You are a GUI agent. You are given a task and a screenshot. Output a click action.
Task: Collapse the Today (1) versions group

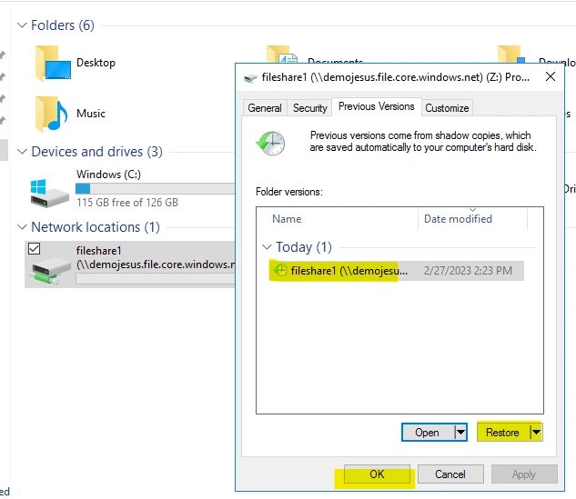click(267, 247)
